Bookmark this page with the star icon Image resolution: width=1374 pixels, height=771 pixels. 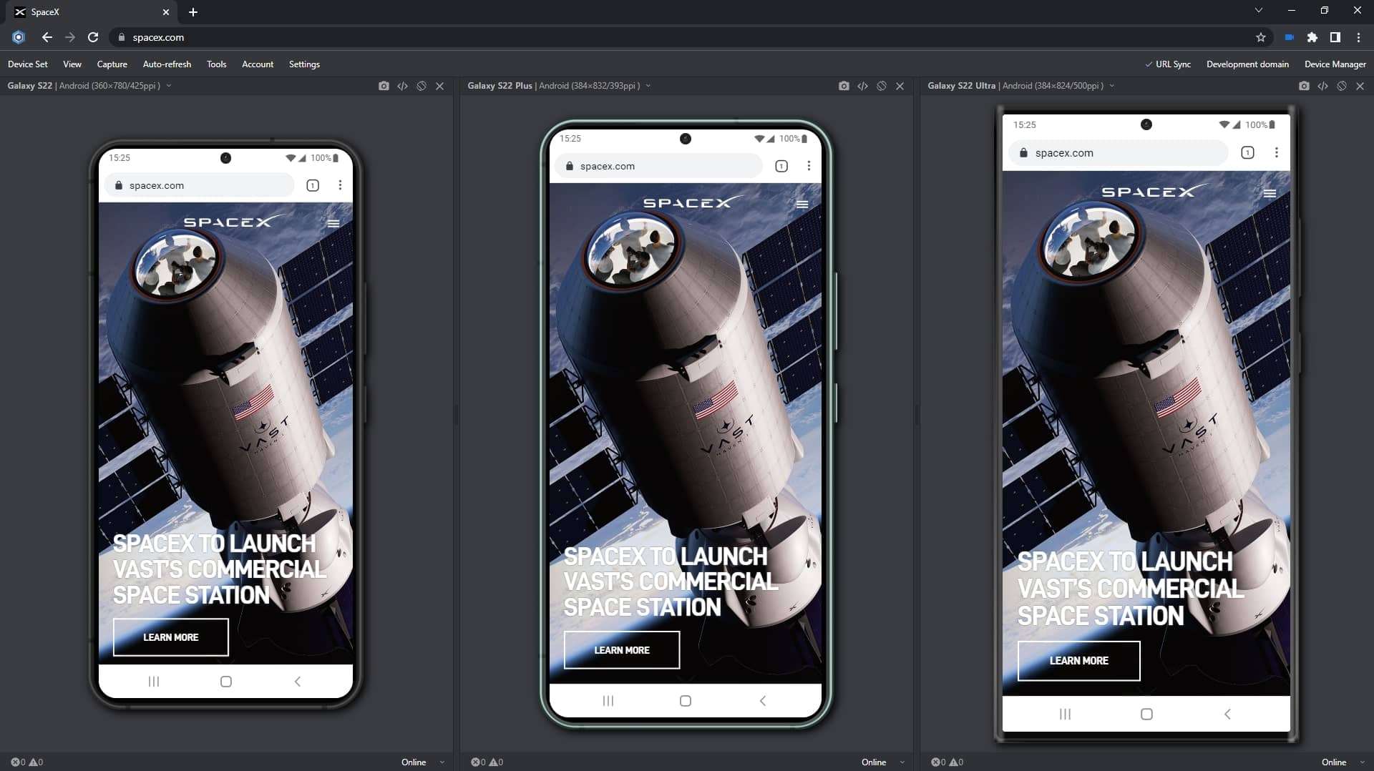click(x=1260, y=37)
